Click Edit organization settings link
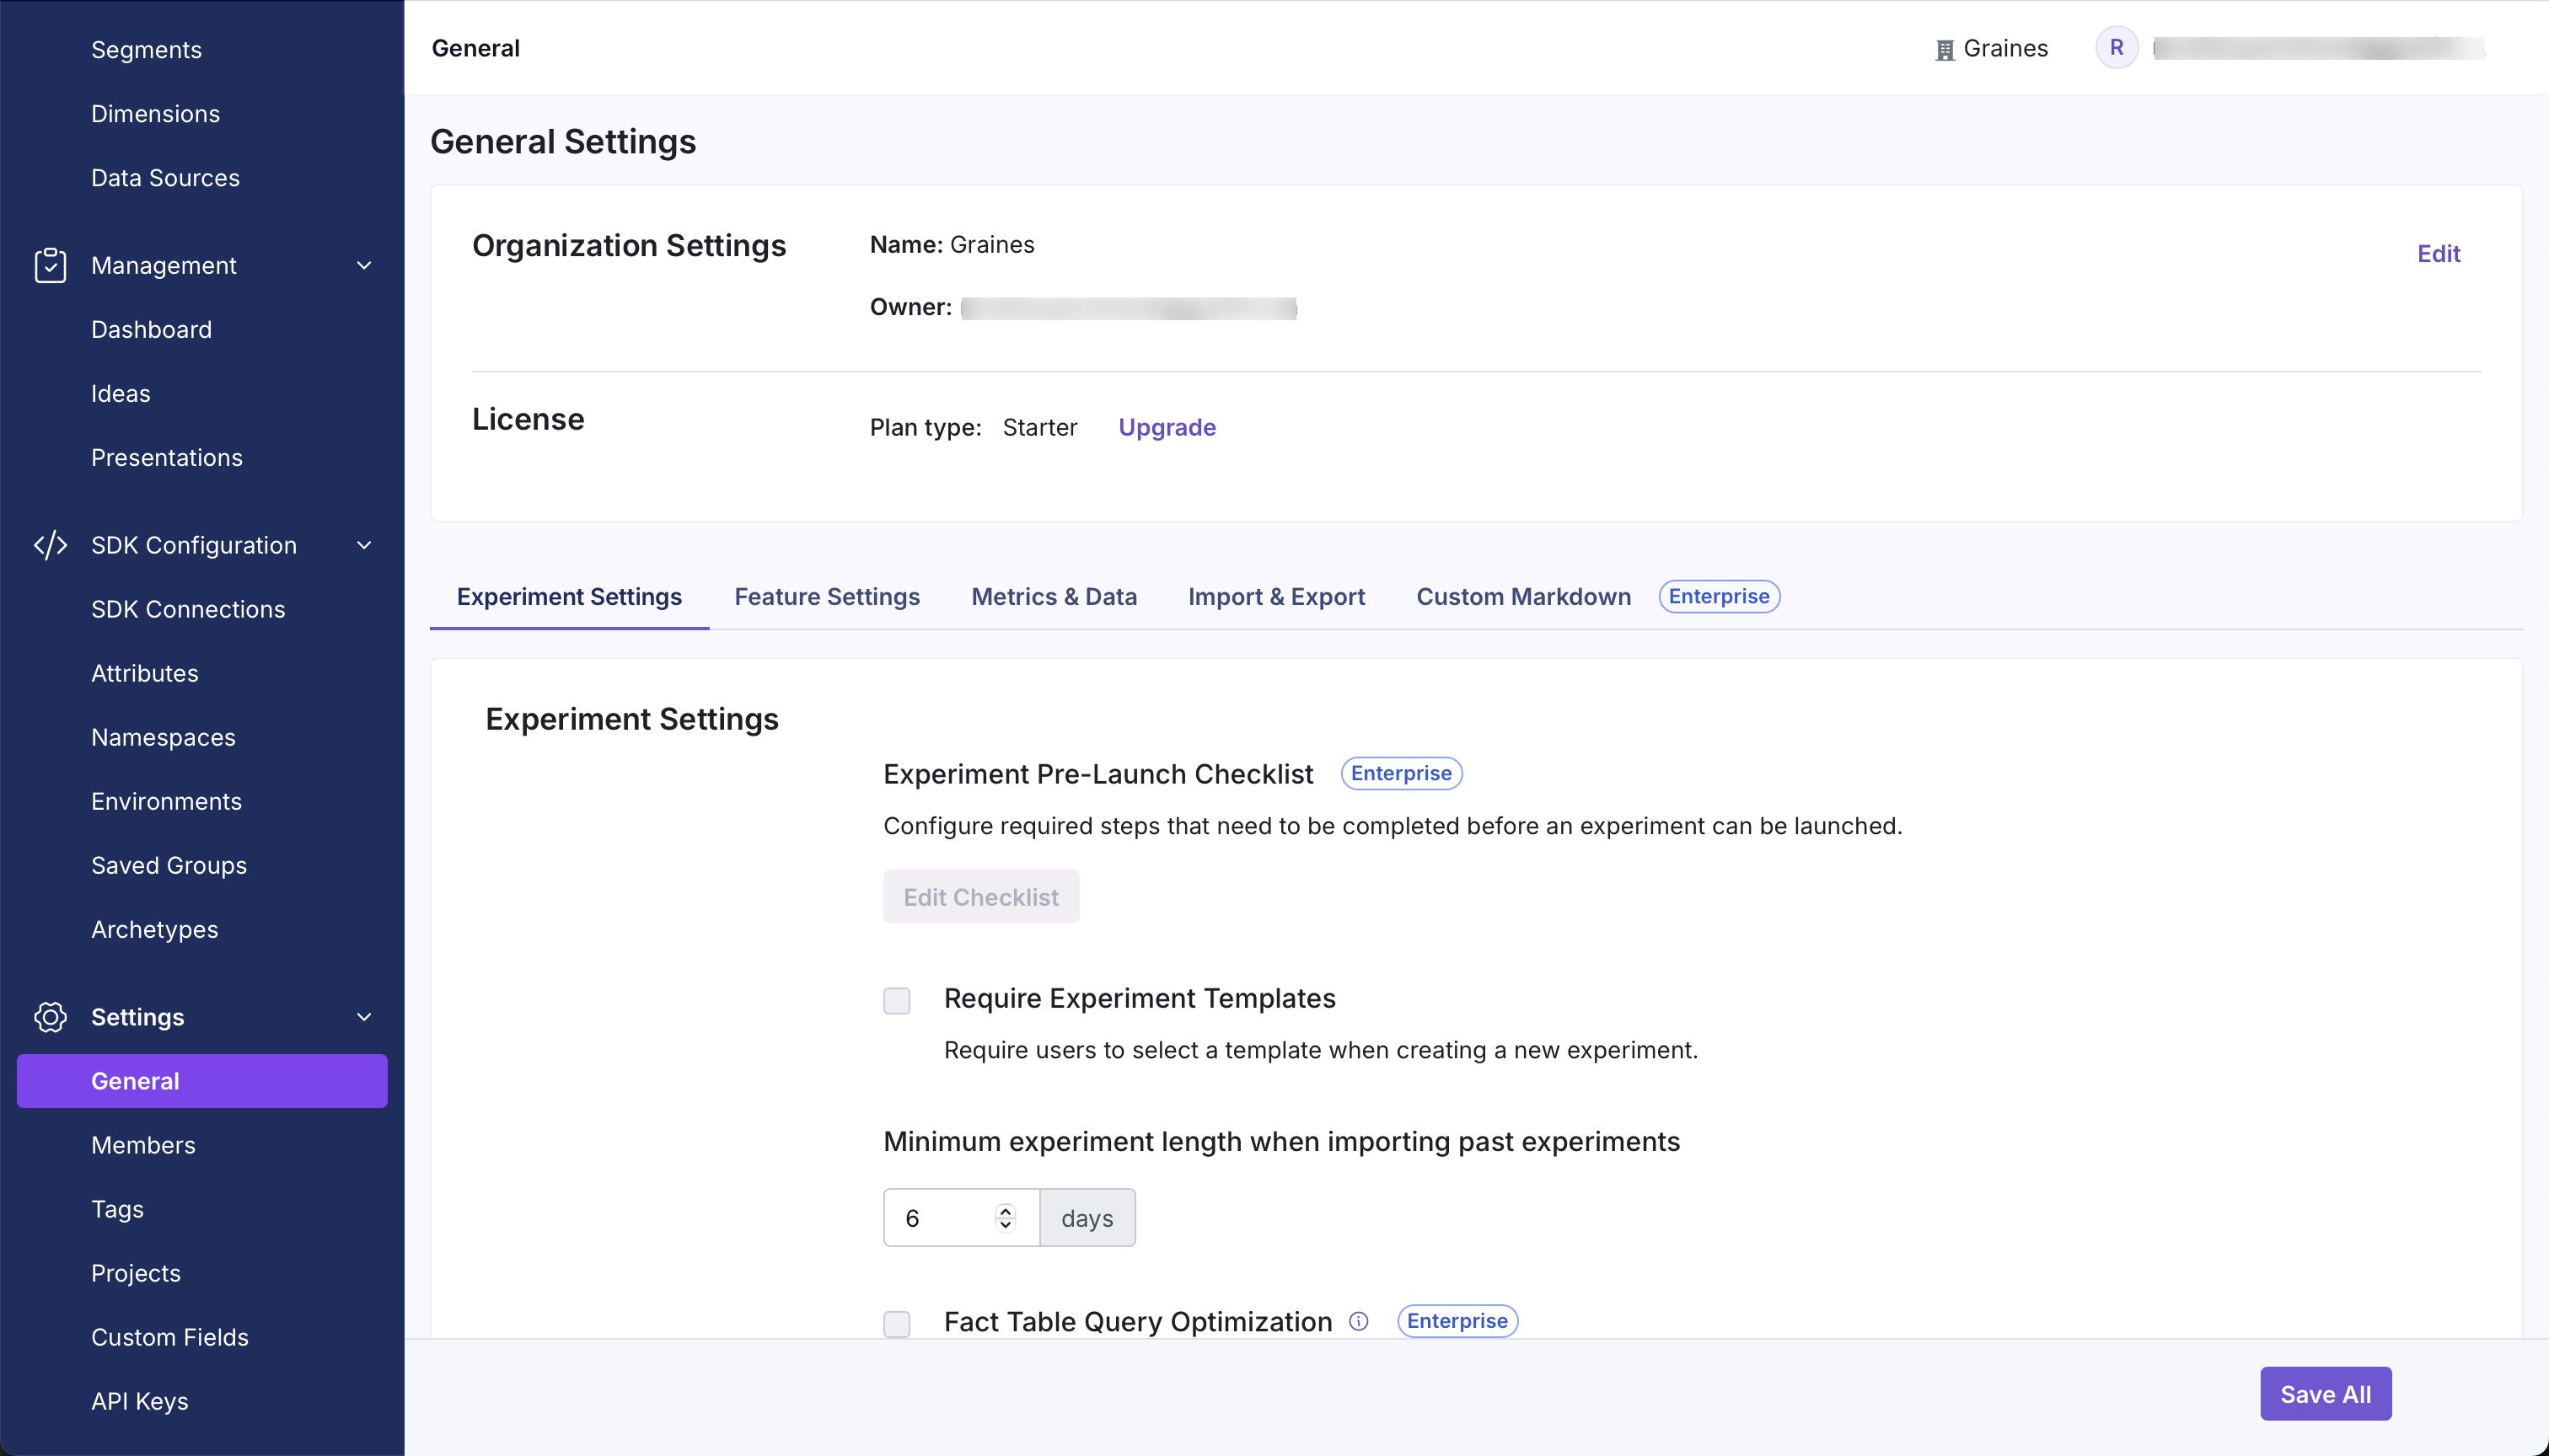This screenshot has width=2549, height=1456. point(2439,254)
